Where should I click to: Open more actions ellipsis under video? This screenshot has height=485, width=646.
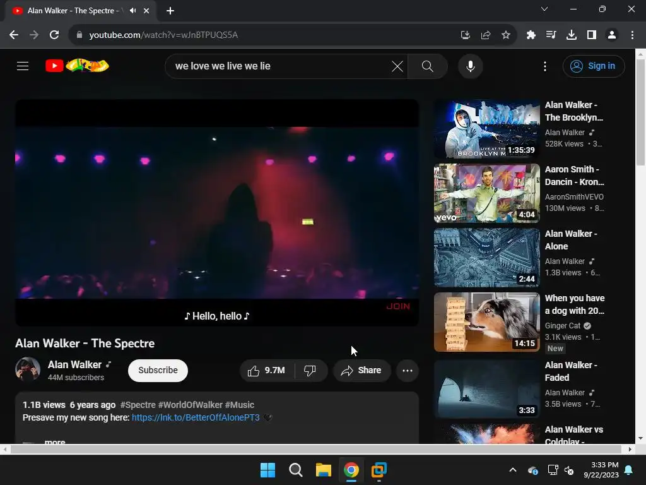point(407,370)
